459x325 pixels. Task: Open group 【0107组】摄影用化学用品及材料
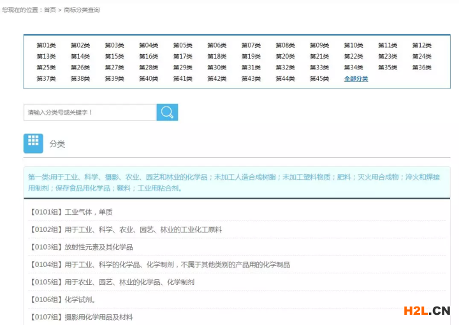click(x=81, y=317)
